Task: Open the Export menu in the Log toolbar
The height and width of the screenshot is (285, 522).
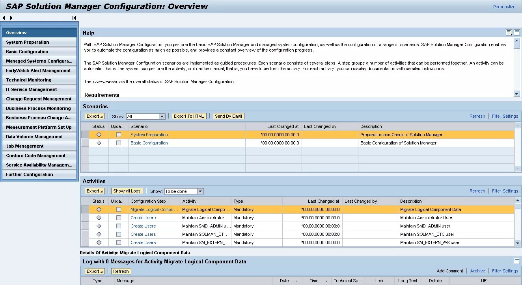Action: click(95, 271)
